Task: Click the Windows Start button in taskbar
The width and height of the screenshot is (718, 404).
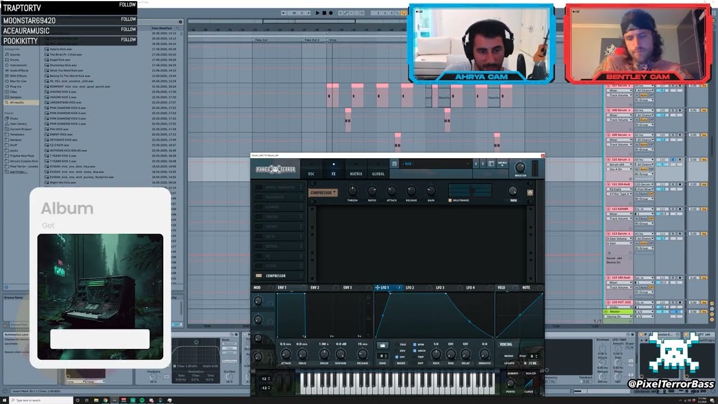Action: tap(4, 400)
